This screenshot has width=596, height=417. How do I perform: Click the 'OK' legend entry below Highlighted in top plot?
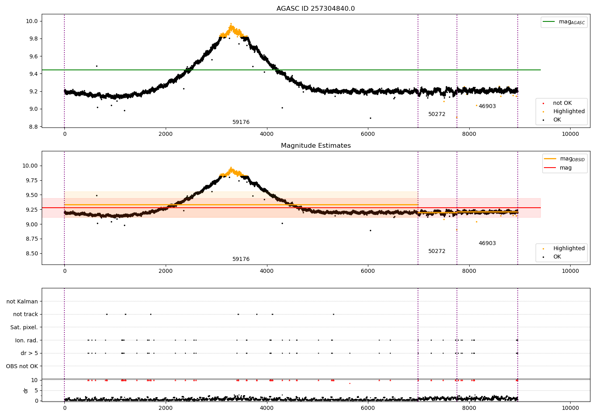pyautogui.click(x=557, y=120)
